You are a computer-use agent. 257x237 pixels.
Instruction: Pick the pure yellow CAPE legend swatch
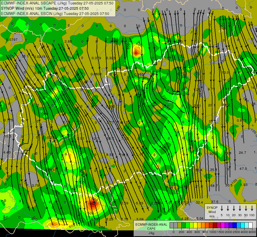coord(195,225)
